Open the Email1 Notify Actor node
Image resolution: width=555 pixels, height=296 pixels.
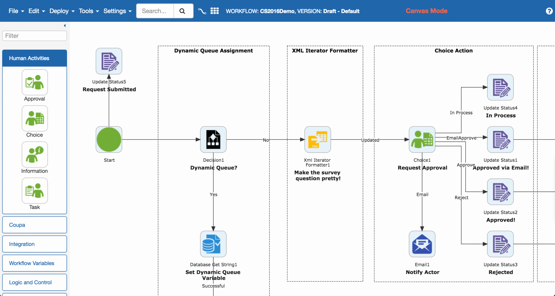(x=422, y=244)
